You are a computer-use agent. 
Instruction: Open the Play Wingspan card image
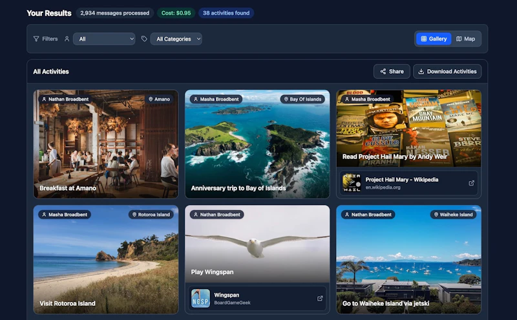click(257, 244)
